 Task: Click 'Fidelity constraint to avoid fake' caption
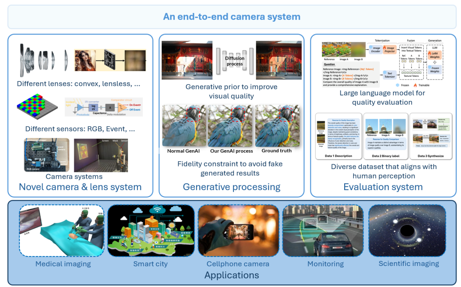point(230,164)
